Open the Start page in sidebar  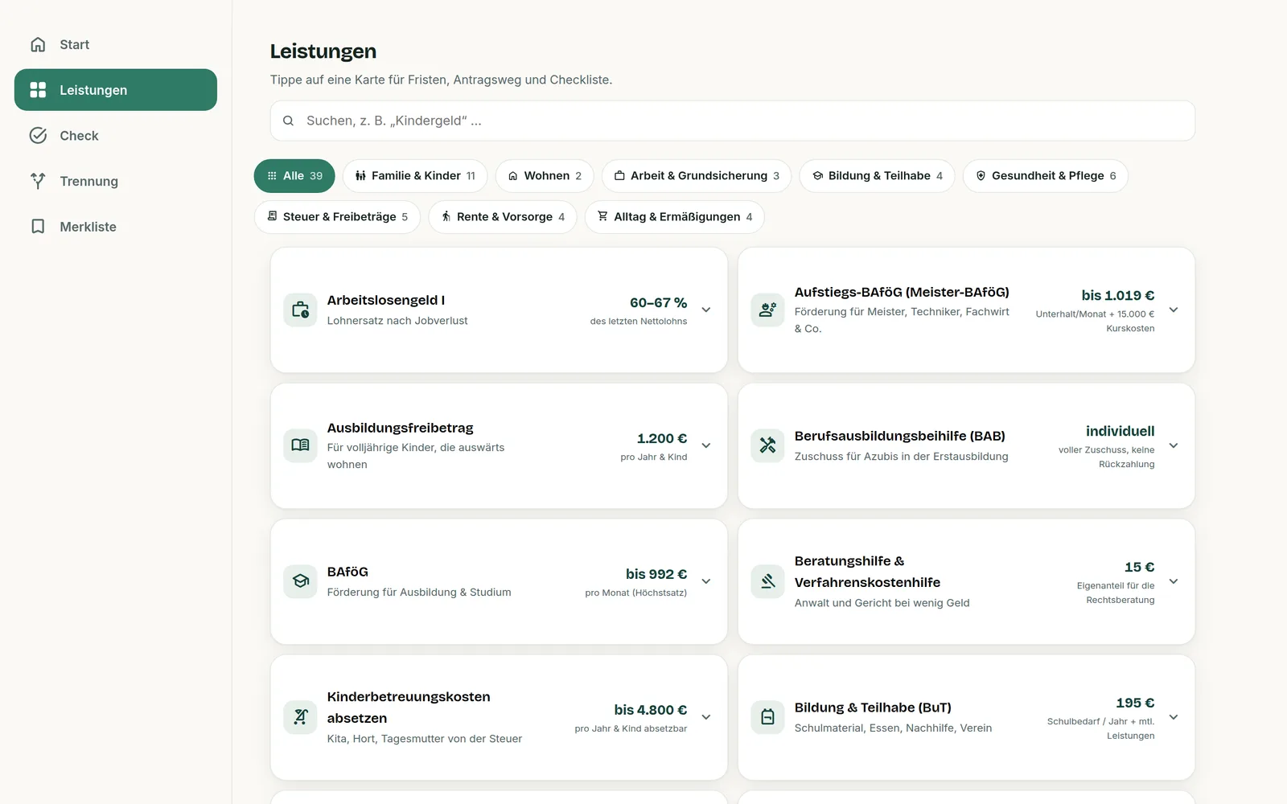[x=116, y=44]
